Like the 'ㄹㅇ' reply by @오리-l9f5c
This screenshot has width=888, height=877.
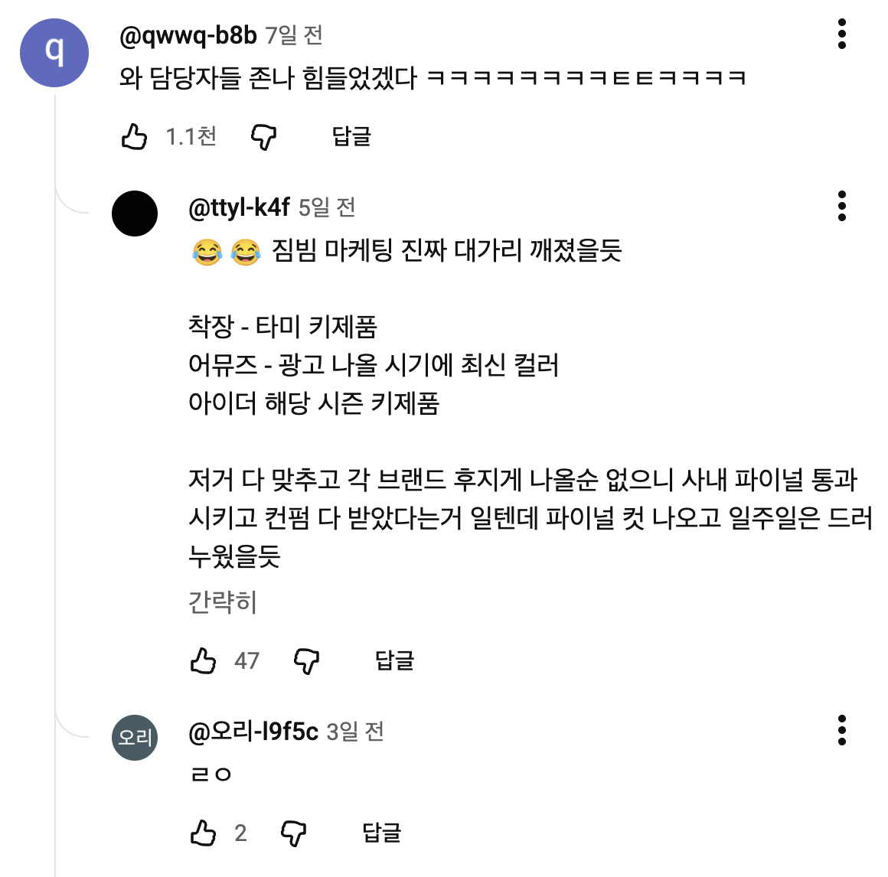203,833
